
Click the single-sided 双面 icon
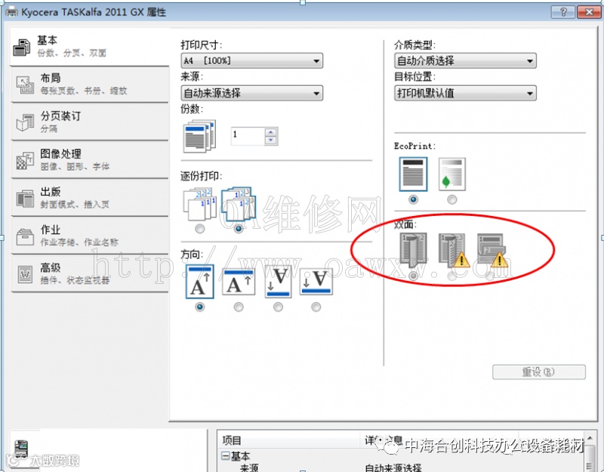click(413, 250)
